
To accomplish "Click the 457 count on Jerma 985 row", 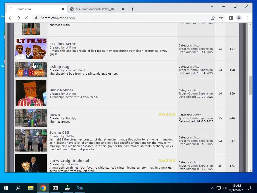I will coord(232,141).
